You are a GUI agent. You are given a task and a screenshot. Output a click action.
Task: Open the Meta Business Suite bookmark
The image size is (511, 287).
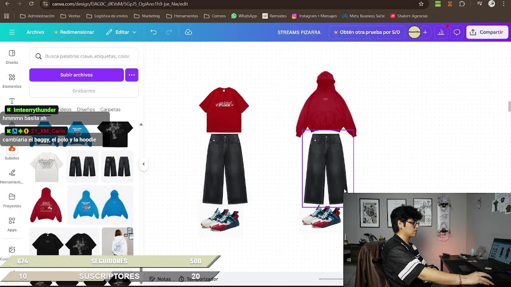[363, 16]
